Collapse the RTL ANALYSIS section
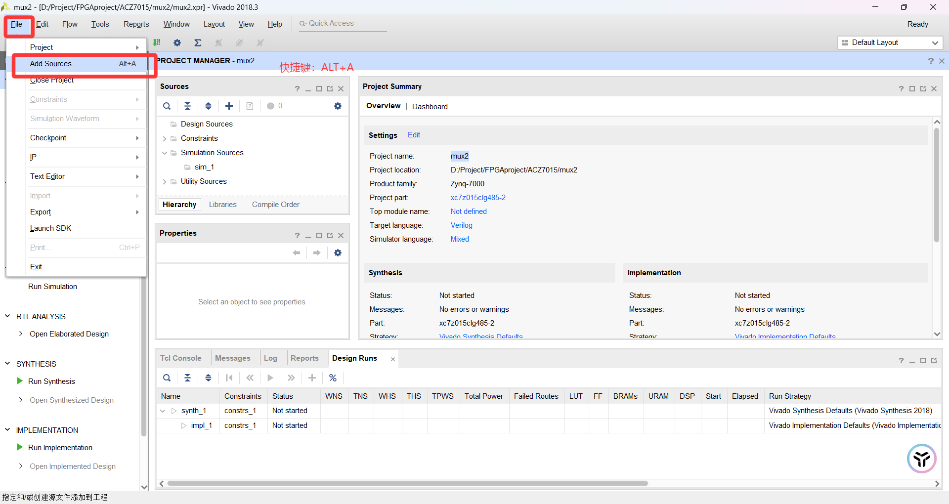 coord(7,316)
